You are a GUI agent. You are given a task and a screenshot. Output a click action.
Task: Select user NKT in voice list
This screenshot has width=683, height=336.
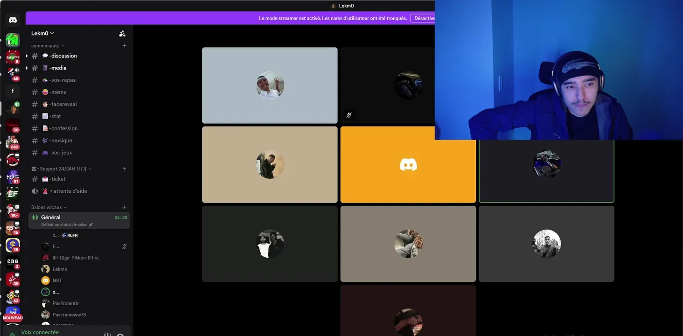(x=85, y=280)
